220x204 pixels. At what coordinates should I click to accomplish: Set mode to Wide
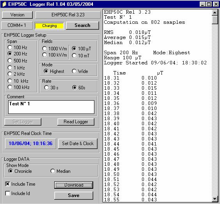[80, 71]
